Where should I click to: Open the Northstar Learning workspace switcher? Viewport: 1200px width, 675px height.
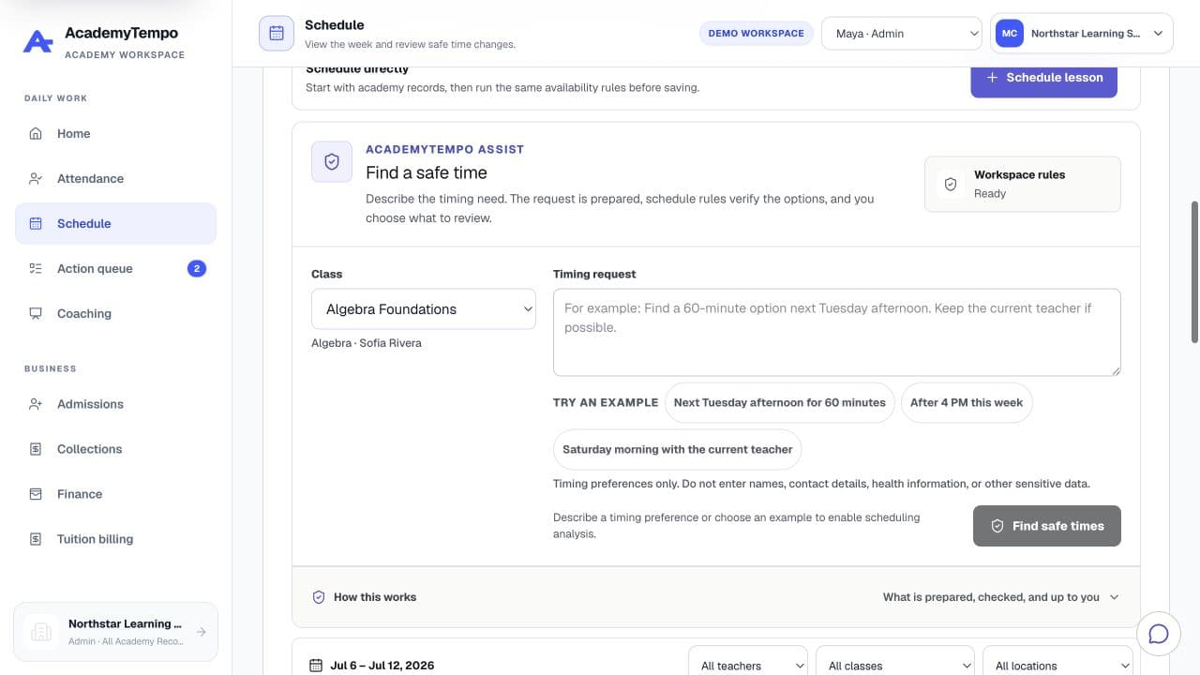1082,34
